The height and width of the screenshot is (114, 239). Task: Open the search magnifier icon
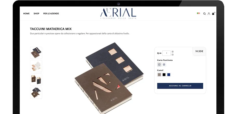[204, 13]
